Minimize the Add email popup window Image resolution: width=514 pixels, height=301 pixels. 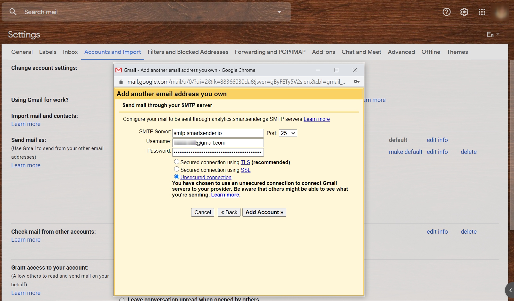coord(318,70)
